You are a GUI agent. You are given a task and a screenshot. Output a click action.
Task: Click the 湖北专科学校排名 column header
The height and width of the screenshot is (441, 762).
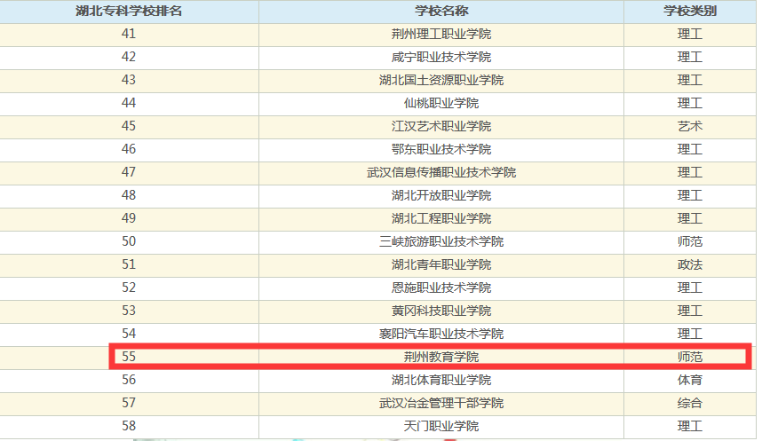pos(129,12)
